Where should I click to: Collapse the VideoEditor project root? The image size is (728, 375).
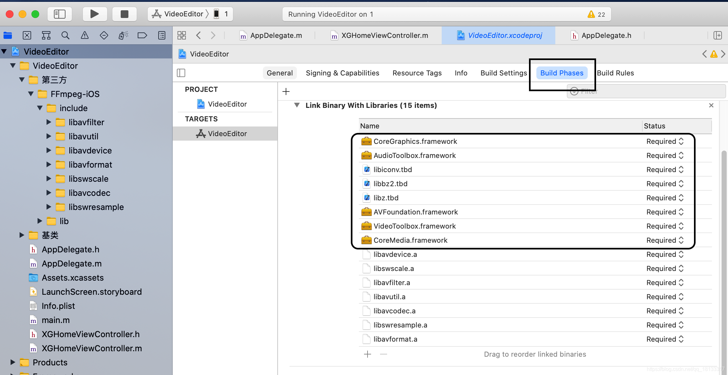click(4, 51)
